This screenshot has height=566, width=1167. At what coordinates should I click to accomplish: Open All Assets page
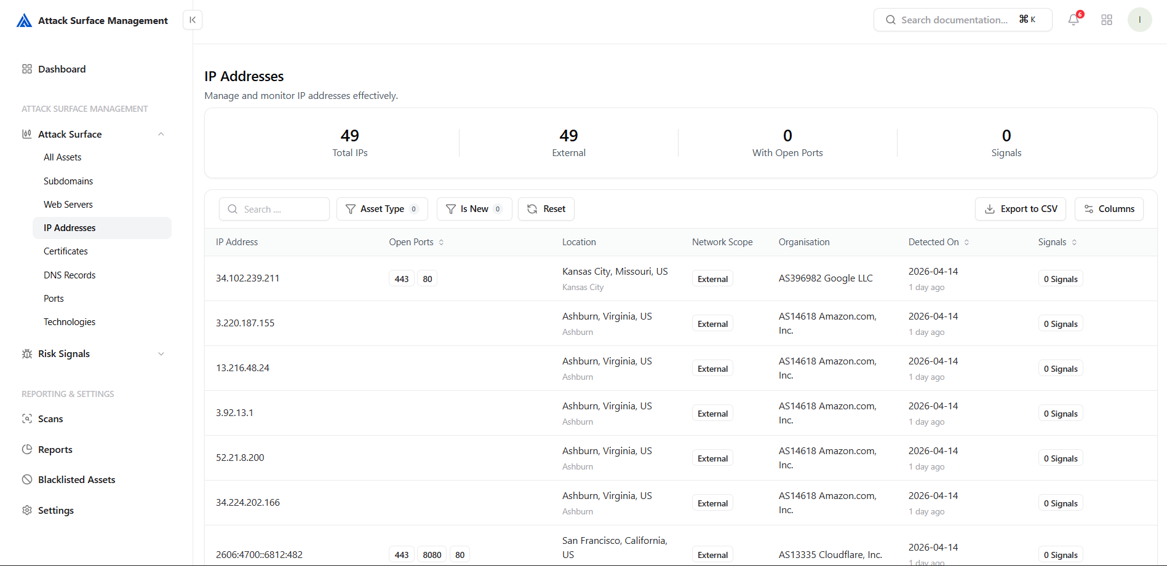click(62, 157)
